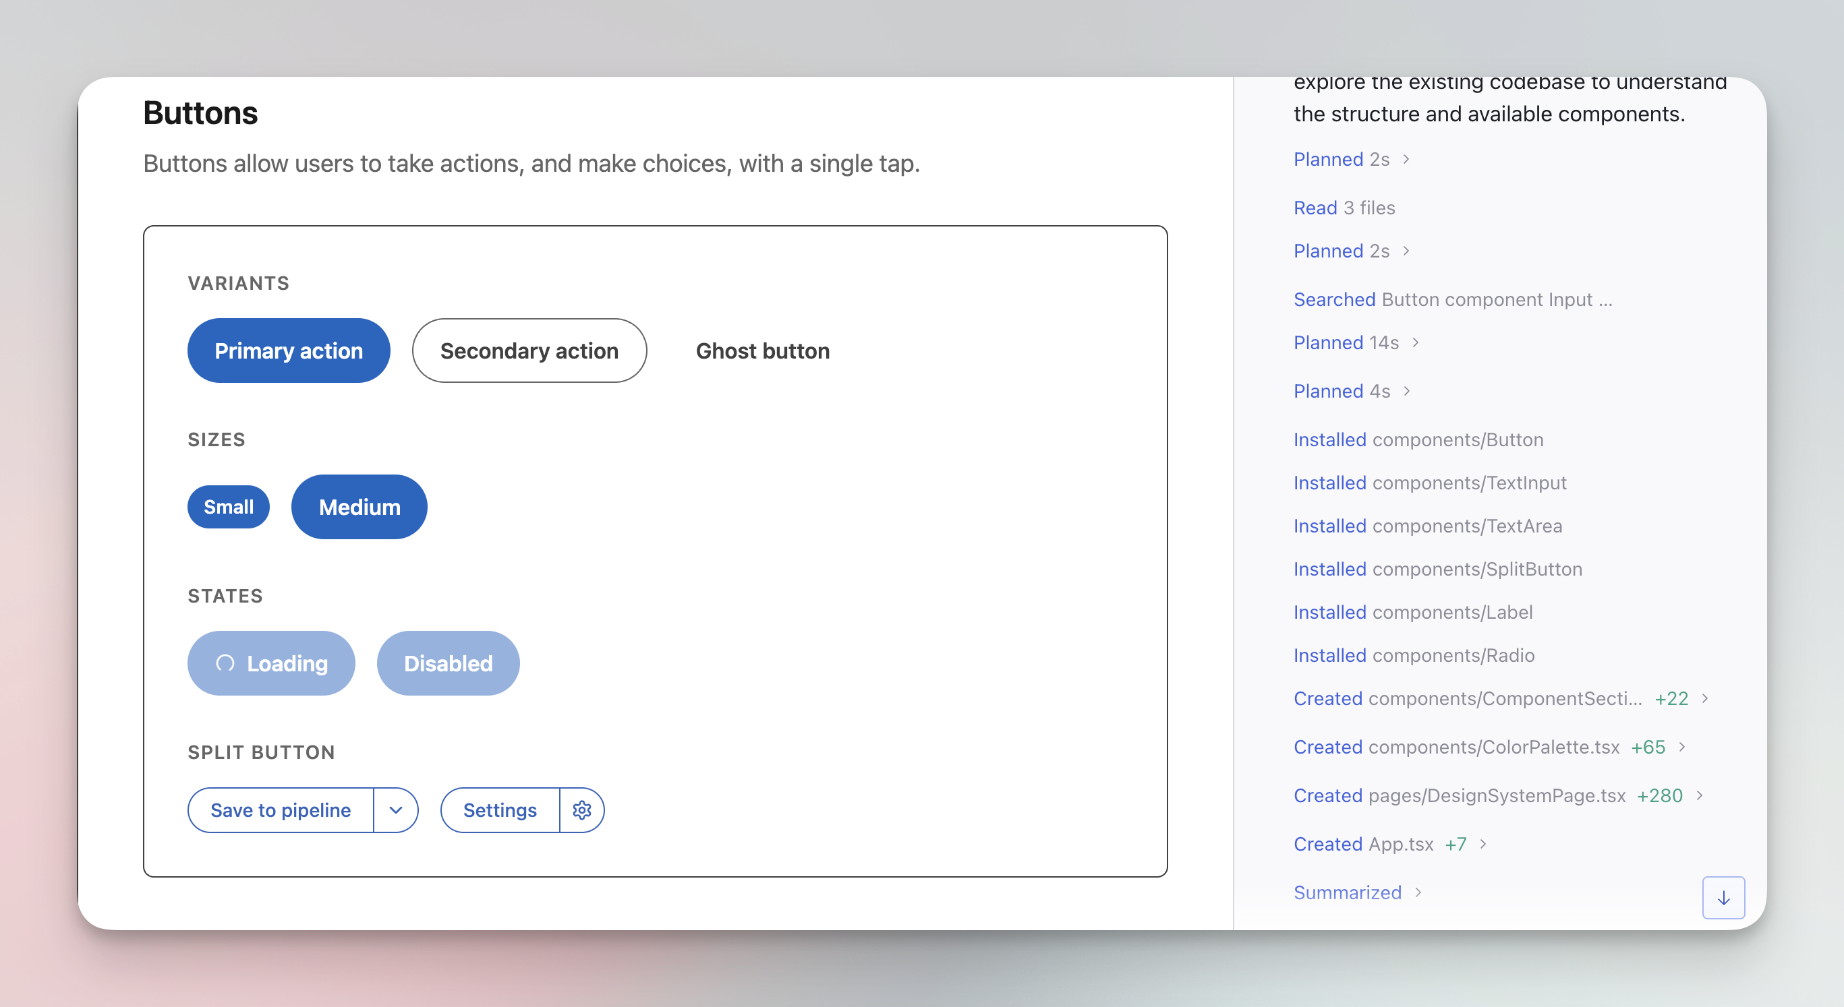Open the Save to pipeline dropdown chevron
The height and width of the screenshot is (1007, 1844).
[x=395, y=810]
